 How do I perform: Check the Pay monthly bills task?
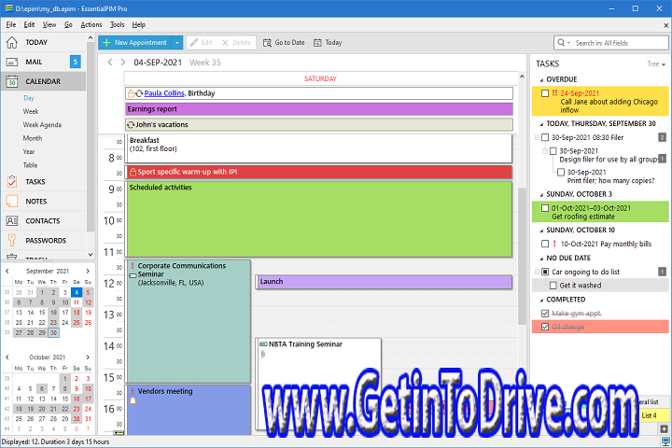(545, 244)
